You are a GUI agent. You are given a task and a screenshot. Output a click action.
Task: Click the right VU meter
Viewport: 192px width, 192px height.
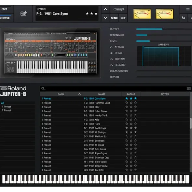pos(164,14)
